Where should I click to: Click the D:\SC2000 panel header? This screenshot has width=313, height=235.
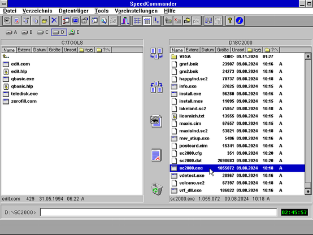point(240,42)
